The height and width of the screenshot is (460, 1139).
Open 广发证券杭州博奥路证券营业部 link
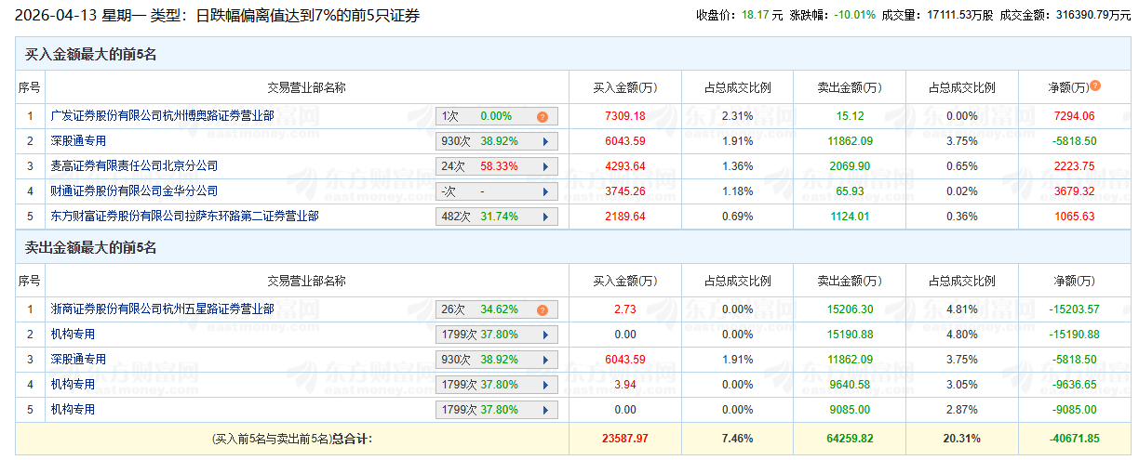coord(162,116)
